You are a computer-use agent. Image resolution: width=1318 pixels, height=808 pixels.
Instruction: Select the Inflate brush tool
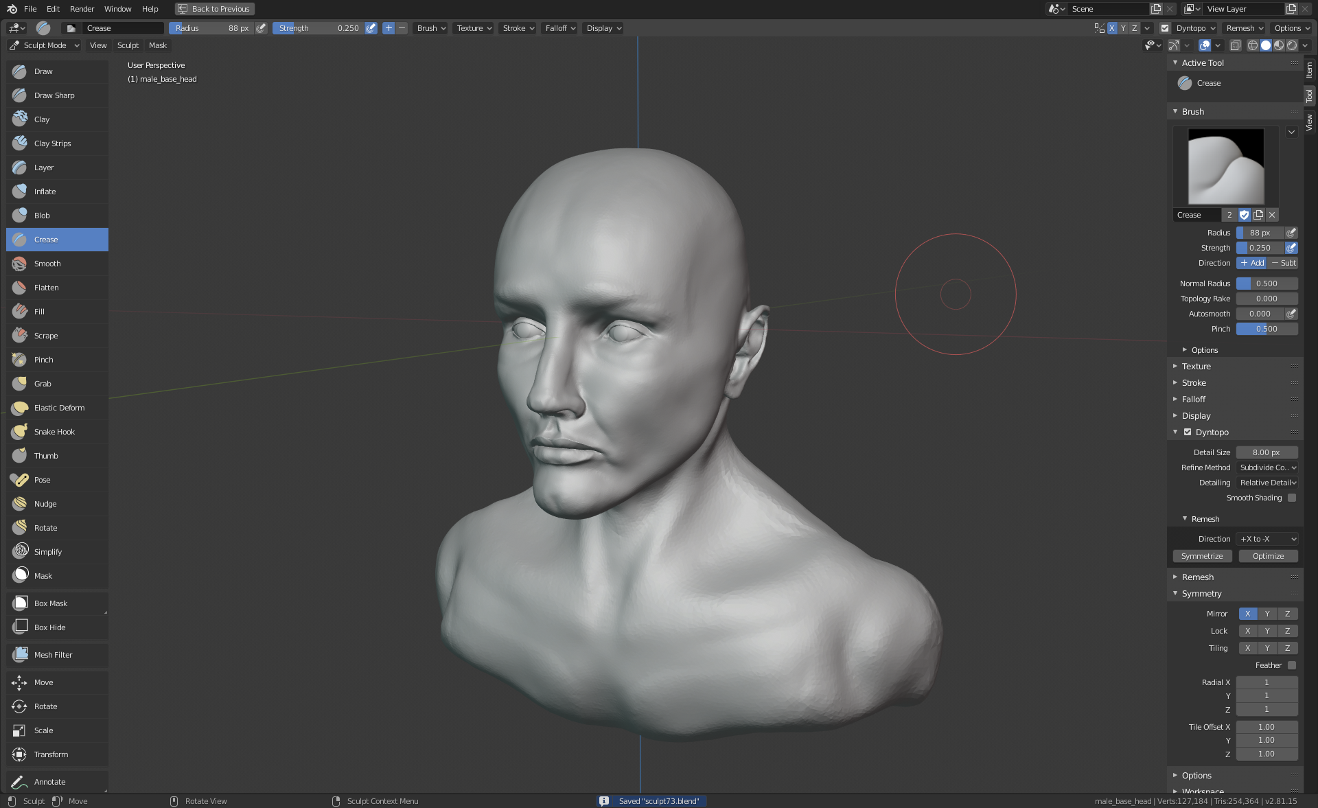tap(45, 192)
